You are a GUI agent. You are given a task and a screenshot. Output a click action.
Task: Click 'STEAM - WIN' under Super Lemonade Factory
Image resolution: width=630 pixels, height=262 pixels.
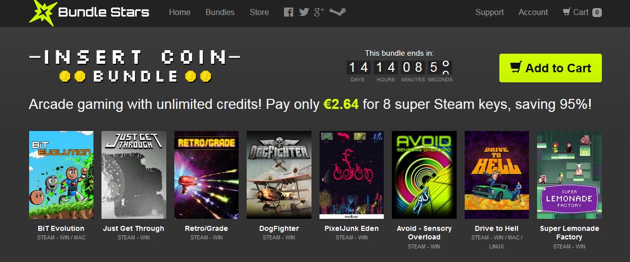(569, 246)
